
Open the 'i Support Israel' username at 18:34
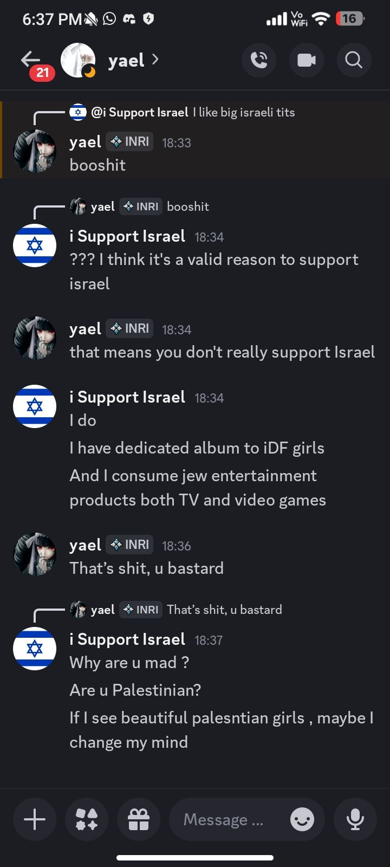(127, 236)
